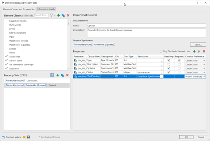Click the Search Term input field

(x=42, y=15)
